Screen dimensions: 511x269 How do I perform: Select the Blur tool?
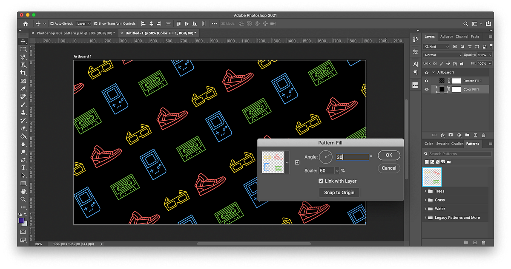23,144
